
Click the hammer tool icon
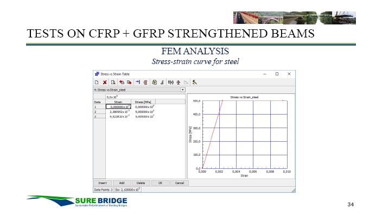pyautogui.click(x=194, y=83)
